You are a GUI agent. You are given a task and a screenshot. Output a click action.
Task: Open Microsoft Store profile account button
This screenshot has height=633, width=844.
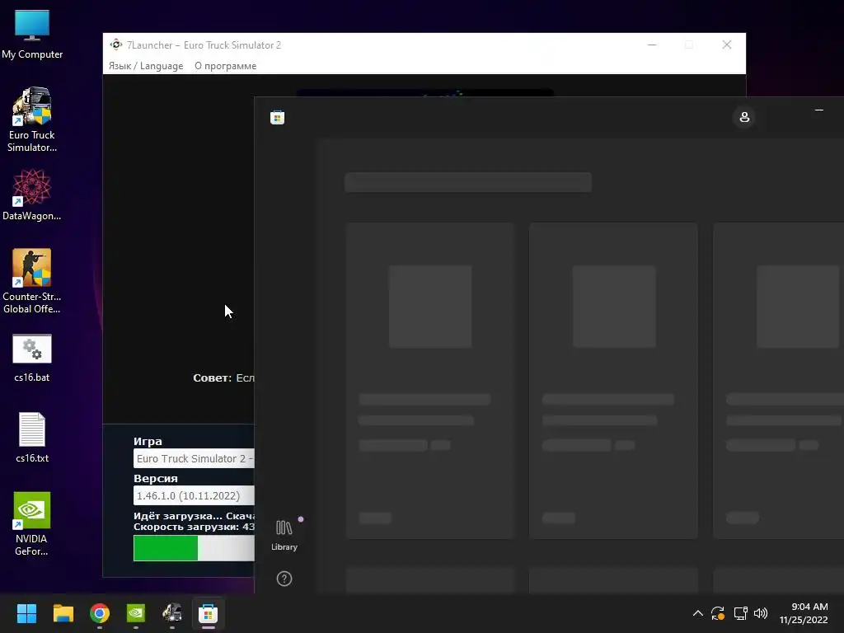click(x=744, y=117)
